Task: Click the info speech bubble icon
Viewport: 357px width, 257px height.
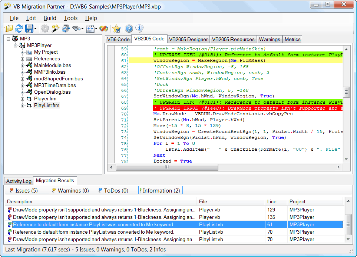Action: click(139, 29)
